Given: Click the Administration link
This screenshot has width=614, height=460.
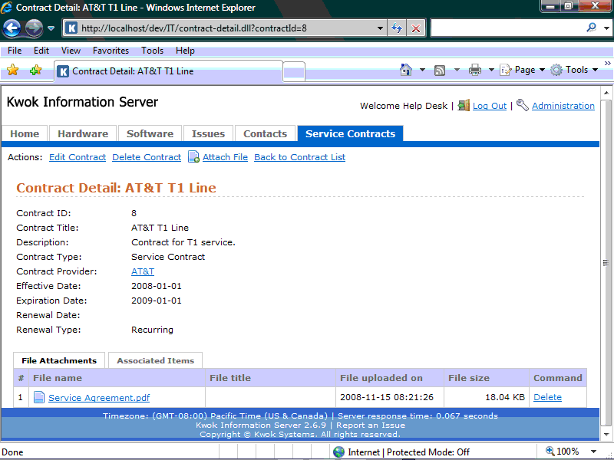Looking at the screenshot, I should point(563,106).
